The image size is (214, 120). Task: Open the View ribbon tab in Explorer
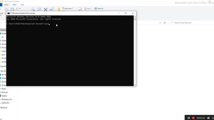22,5
